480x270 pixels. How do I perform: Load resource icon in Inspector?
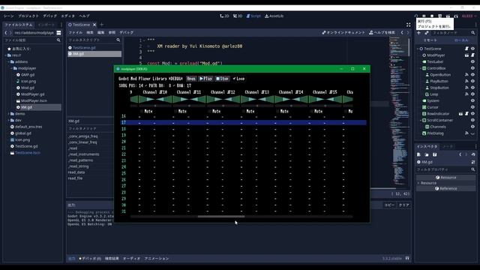pyautogui.click(x=427, y=154)
